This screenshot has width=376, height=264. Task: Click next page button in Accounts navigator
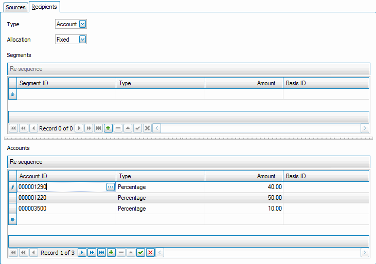coord(92,253)
